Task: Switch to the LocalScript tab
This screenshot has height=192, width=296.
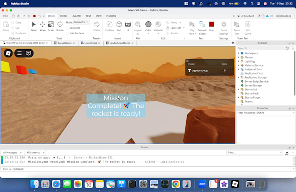Action: tap(91, 43)
